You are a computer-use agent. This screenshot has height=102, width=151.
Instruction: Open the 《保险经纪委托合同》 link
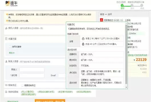click(x=46, y=92)
